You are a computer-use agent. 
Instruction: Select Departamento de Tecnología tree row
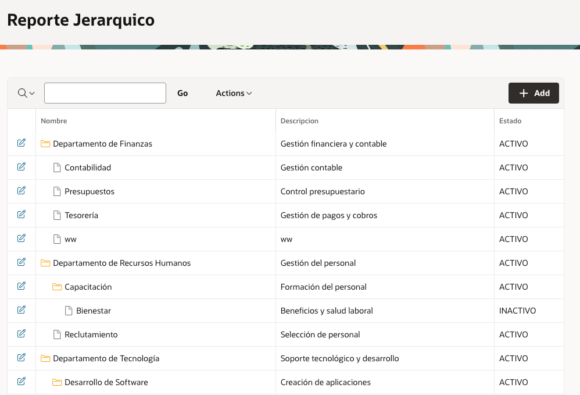pos(106,358)
